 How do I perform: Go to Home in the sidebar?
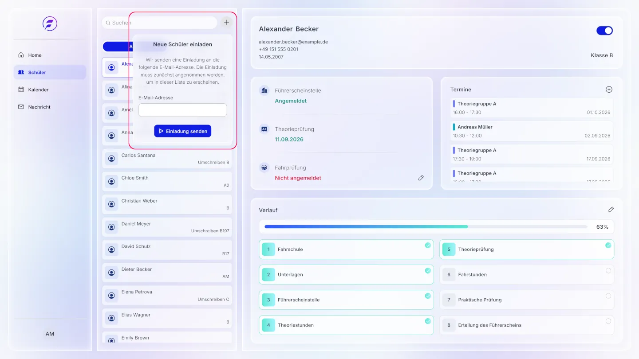point(50,55)
